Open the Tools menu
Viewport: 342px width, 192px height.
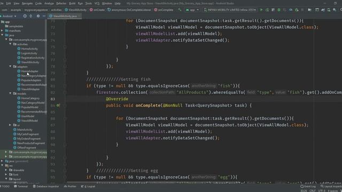tap(88, 4)
